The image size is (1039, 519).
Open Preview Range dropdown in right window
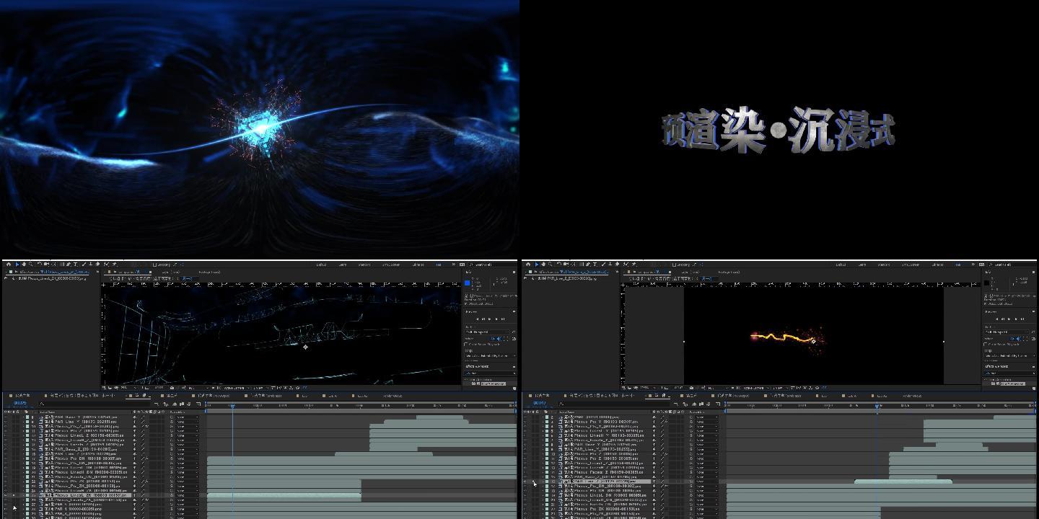(1009, 355)
